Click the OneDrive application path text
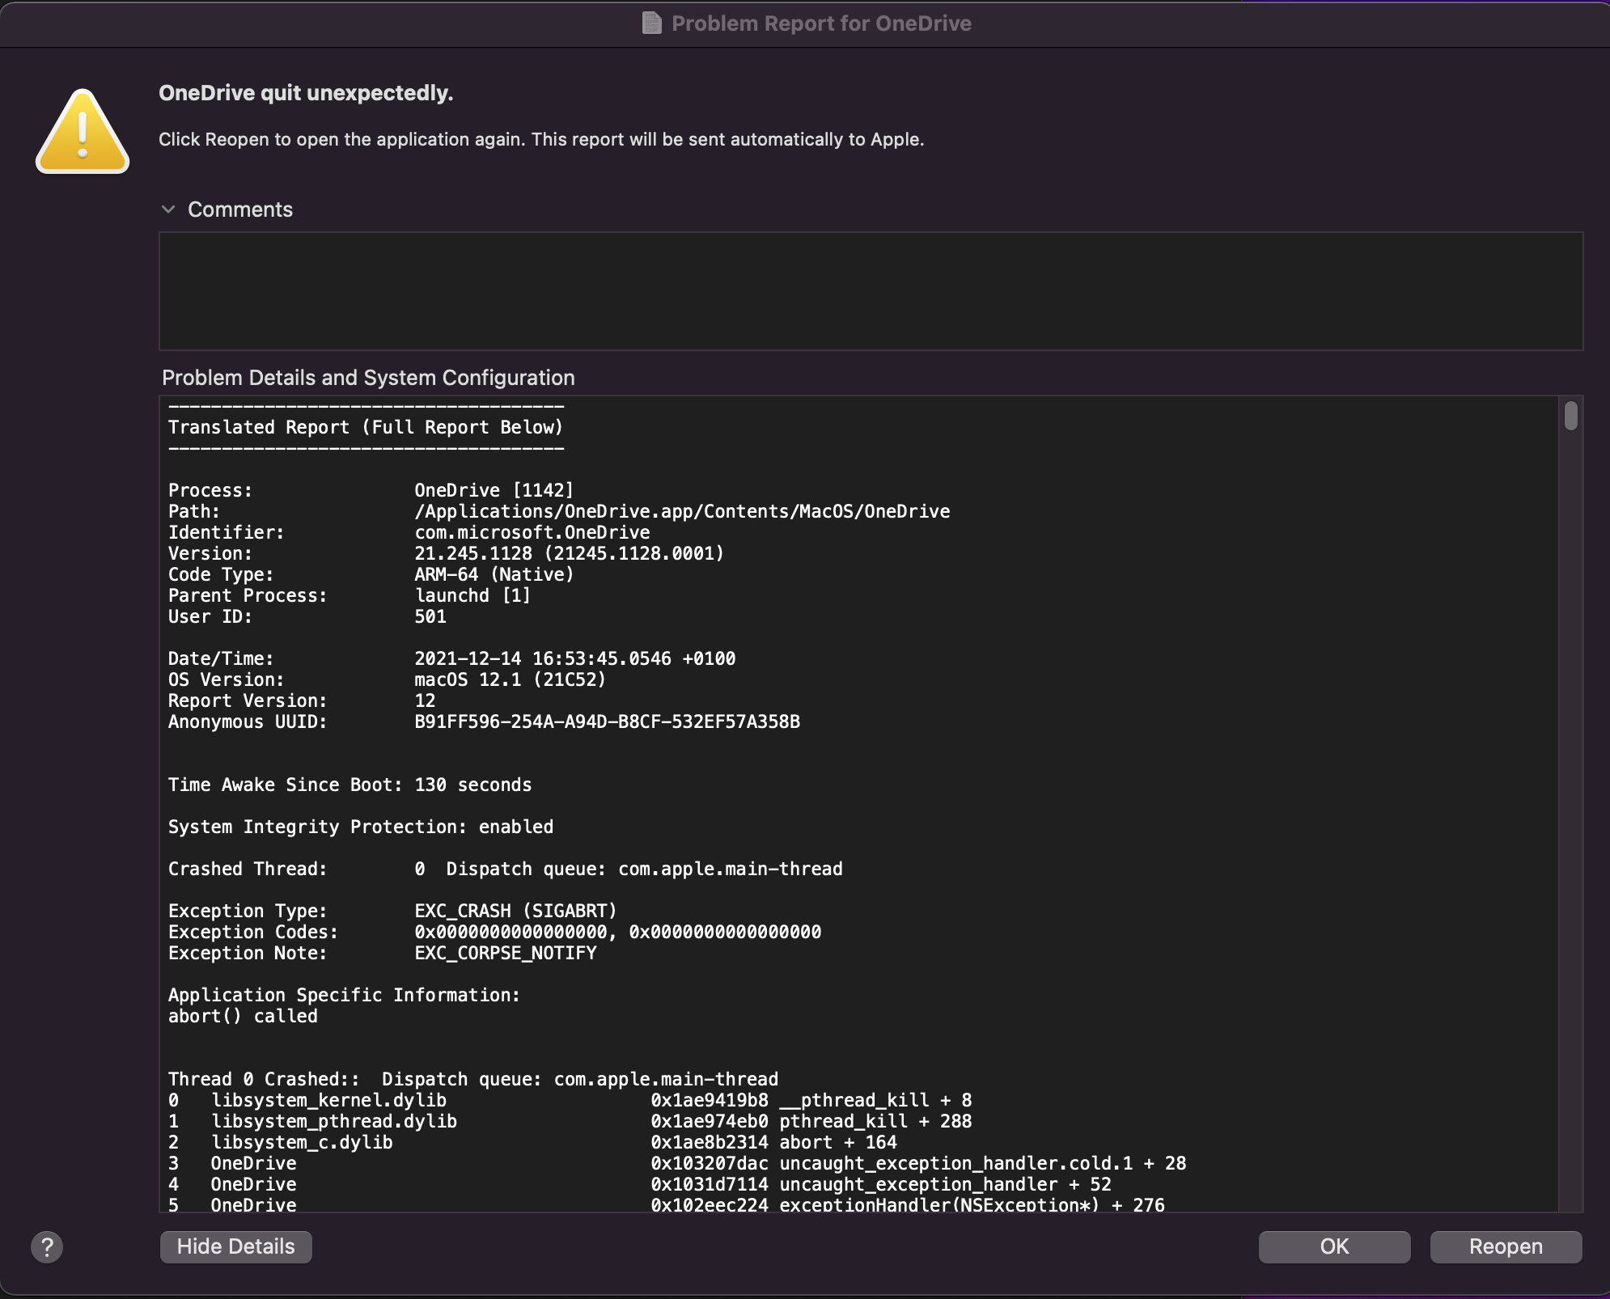The image size is (1610, 1299). [x=681, y=511]
